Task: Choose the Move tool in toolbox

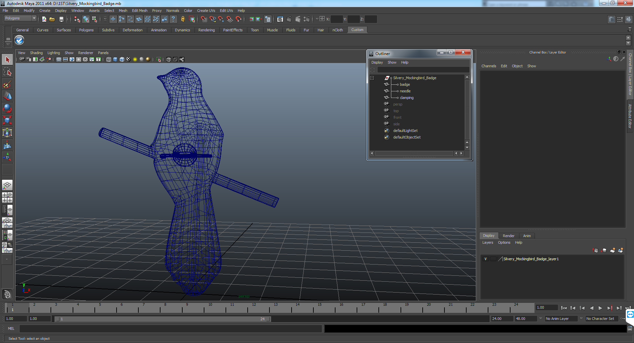Action: point(7,96)
